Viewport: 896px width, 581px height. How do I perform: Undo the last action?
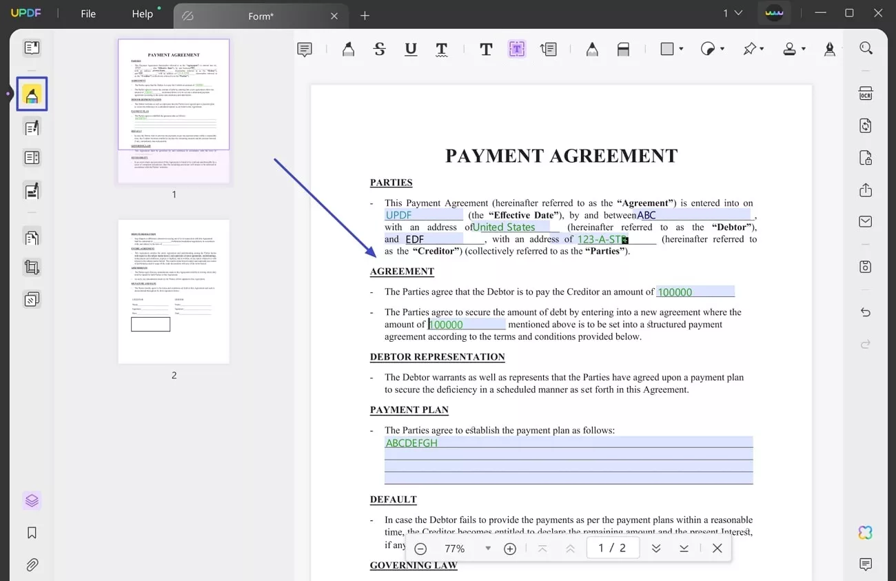click(x=866, y=313)
